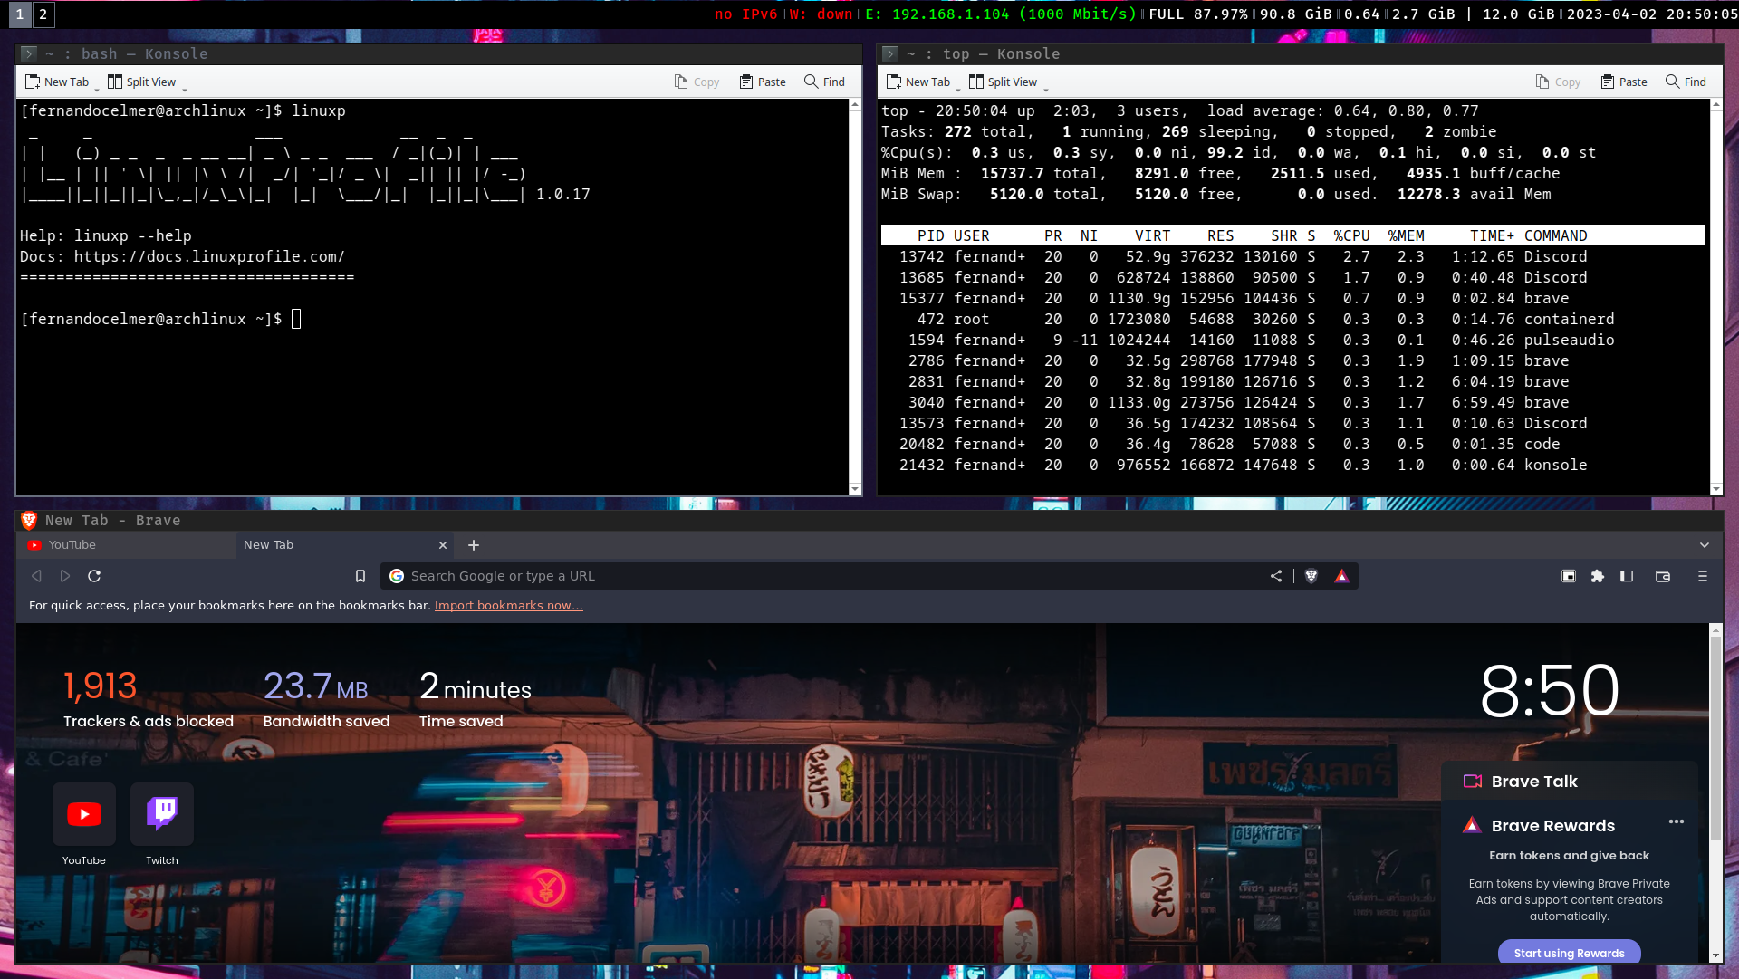Click the share icon in address bar
This screenshot has height=979, width=1739.
click(1276, 576)
